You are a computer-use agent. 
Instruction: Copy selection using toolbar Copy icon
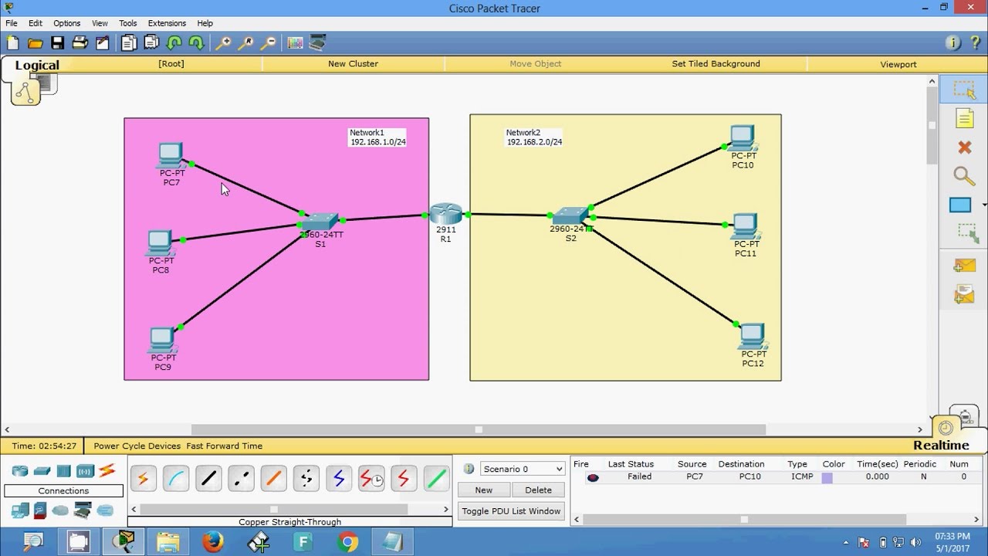tap(129, 43)
